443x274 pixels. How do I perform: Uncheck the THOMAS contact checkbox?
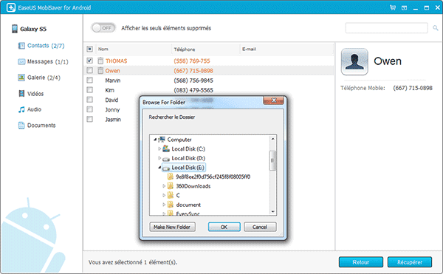pos(89,61)
